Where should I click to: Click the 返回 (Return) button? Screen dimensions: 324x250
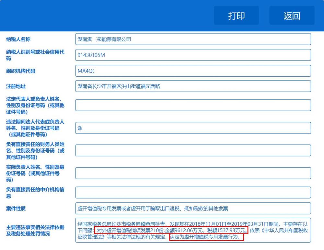[x=292, y=15]
